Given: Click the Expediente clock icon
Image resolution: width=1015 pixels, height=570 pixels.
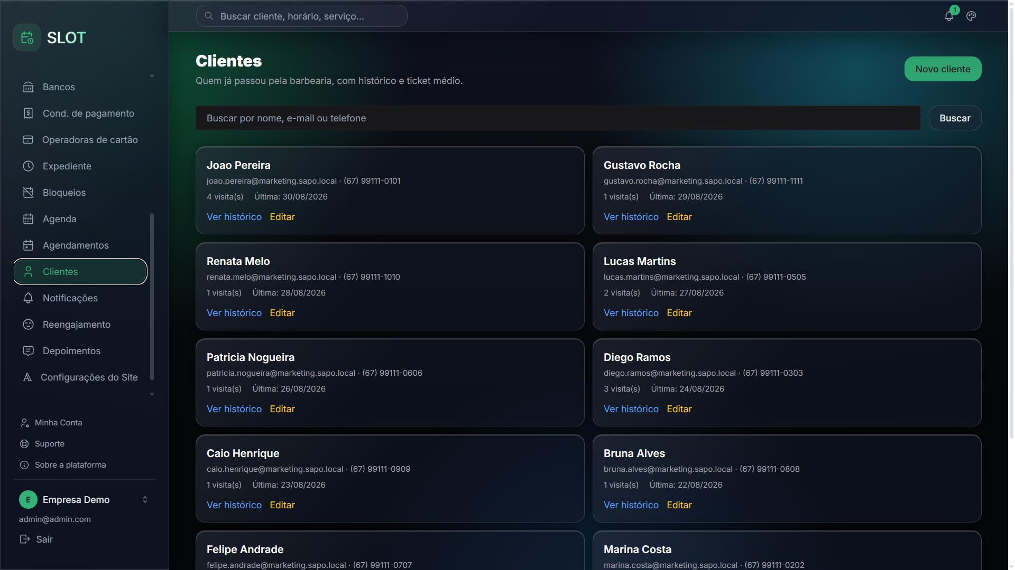Looking at the screenshot, I should [29, 166].
